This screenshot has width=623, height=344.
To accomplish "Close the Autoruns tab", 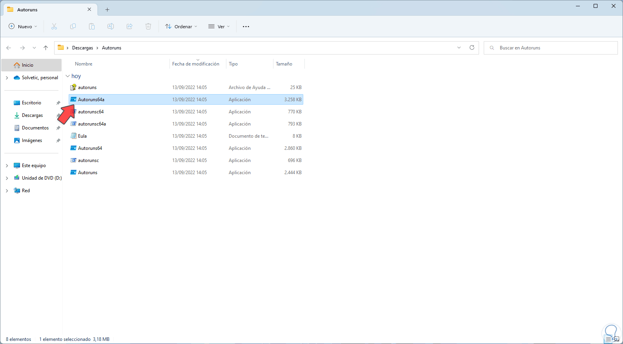I will pos(89,9).
